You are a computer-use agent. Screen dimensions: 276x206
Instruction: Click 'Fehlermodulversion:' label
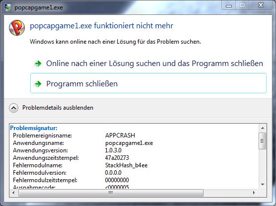[40, 173]
